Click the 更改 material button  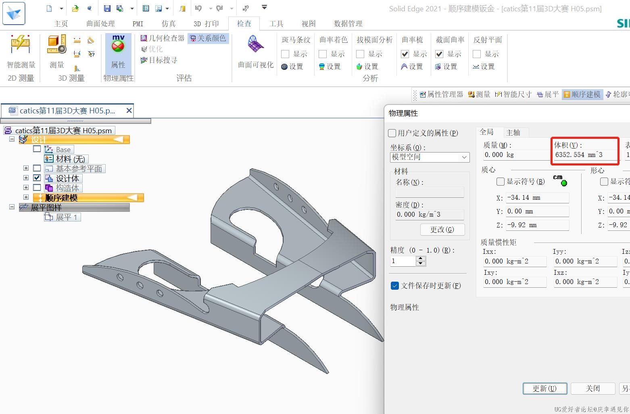click(x=442, y=230)
